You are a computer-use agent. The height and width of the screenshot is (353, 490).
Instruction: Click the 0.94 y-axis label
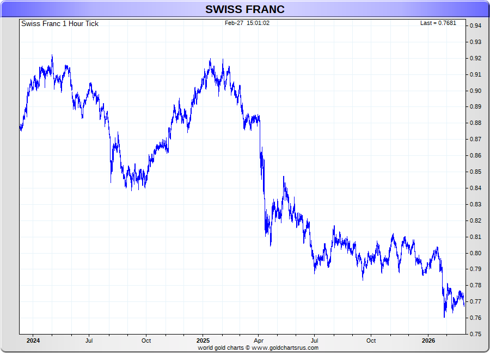[x=476, y=26]
